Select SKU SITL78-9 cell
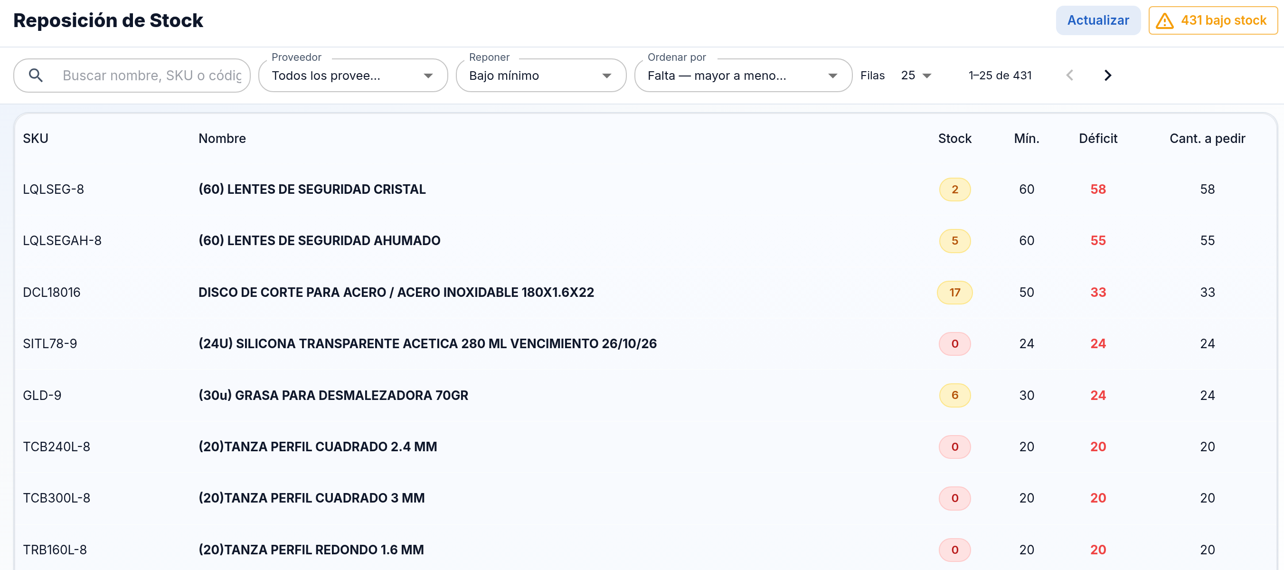Viewport: 1284px width, 570px height. 50,343
